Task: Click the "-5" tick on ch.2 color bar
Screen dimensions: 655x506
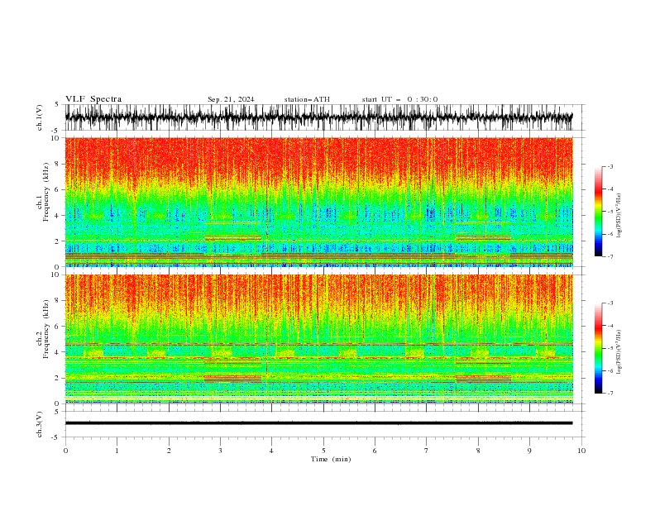Action: click(610, 348)
